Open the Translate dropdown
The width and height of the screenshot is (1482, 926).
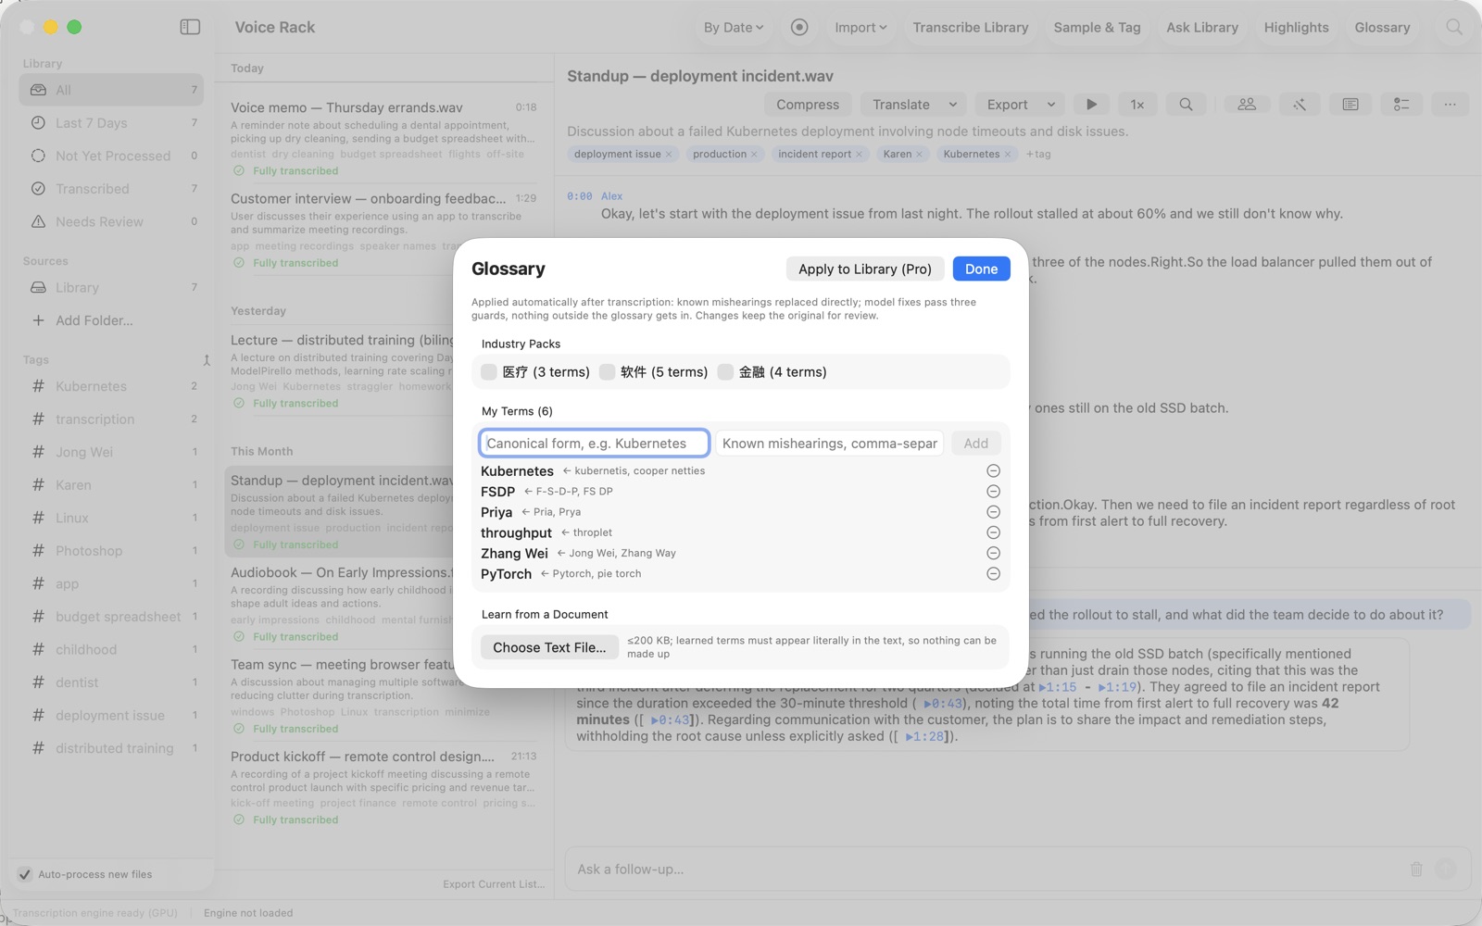(x=915, y=105)
